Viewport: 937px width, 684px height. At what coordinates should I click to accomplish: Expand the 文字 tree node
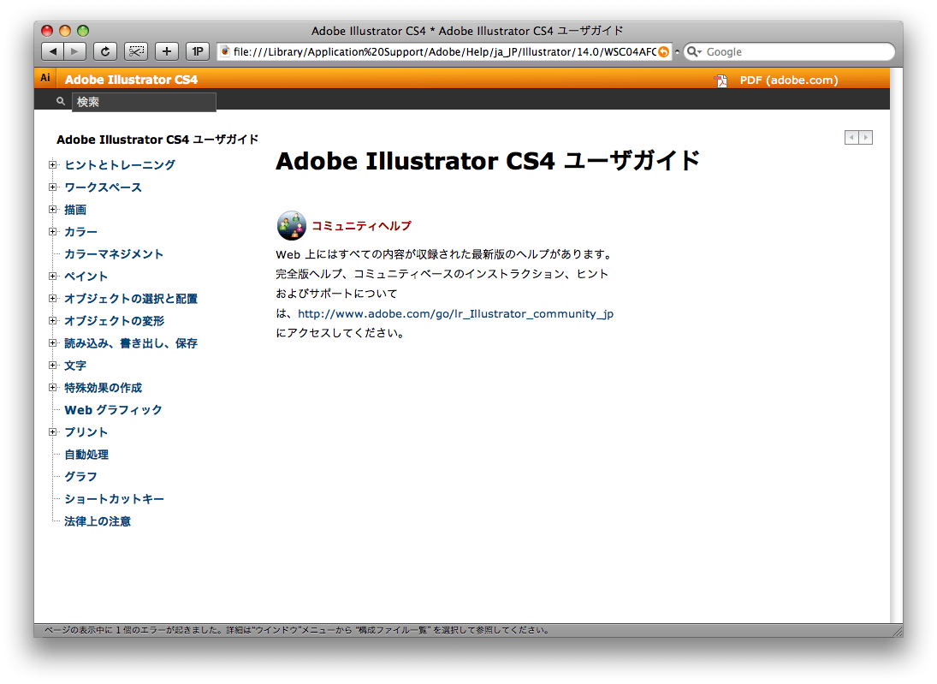pos(52,366)
